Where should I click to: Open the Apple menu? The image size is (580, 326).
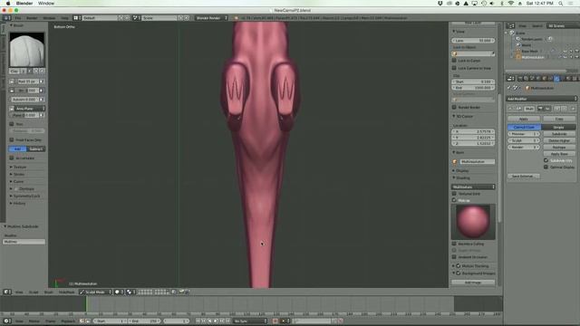tap(8, 4)
